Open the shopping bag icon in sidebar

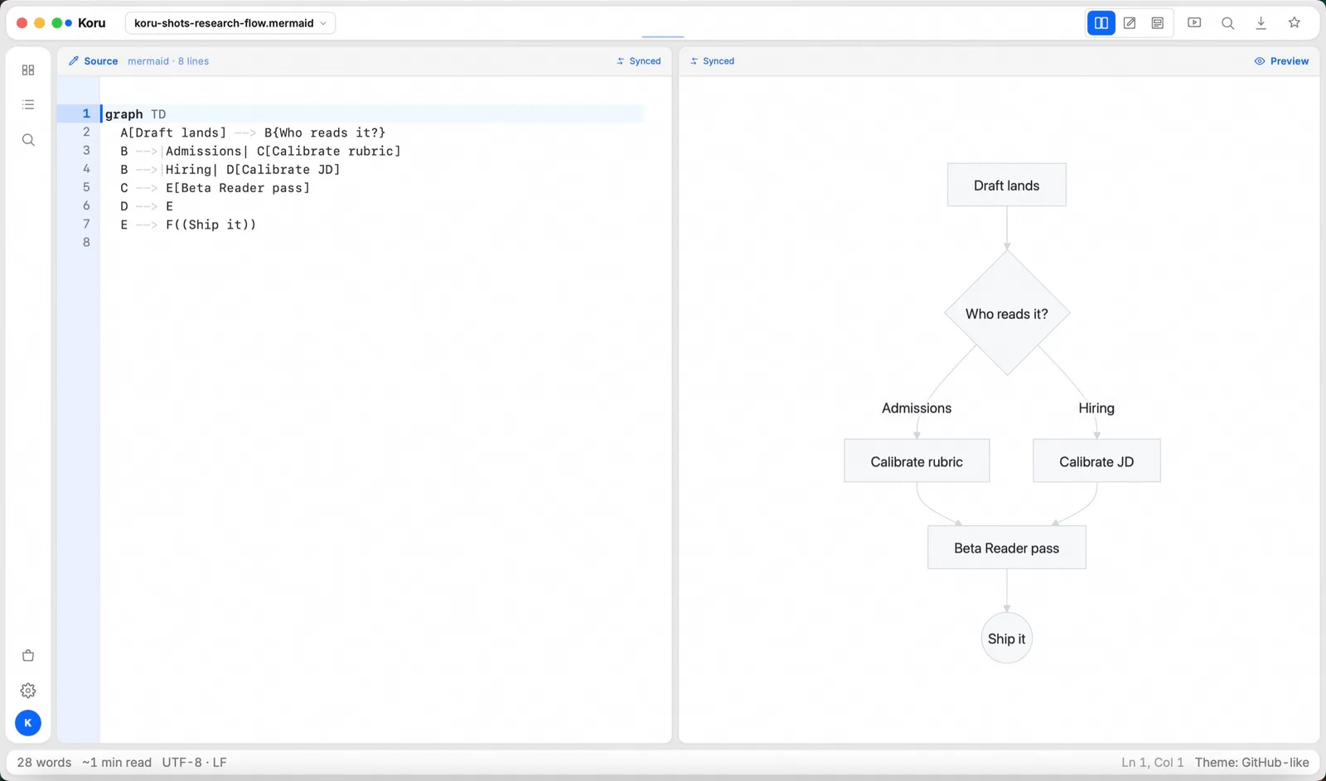pyautogui.click(x=28, y=656)
